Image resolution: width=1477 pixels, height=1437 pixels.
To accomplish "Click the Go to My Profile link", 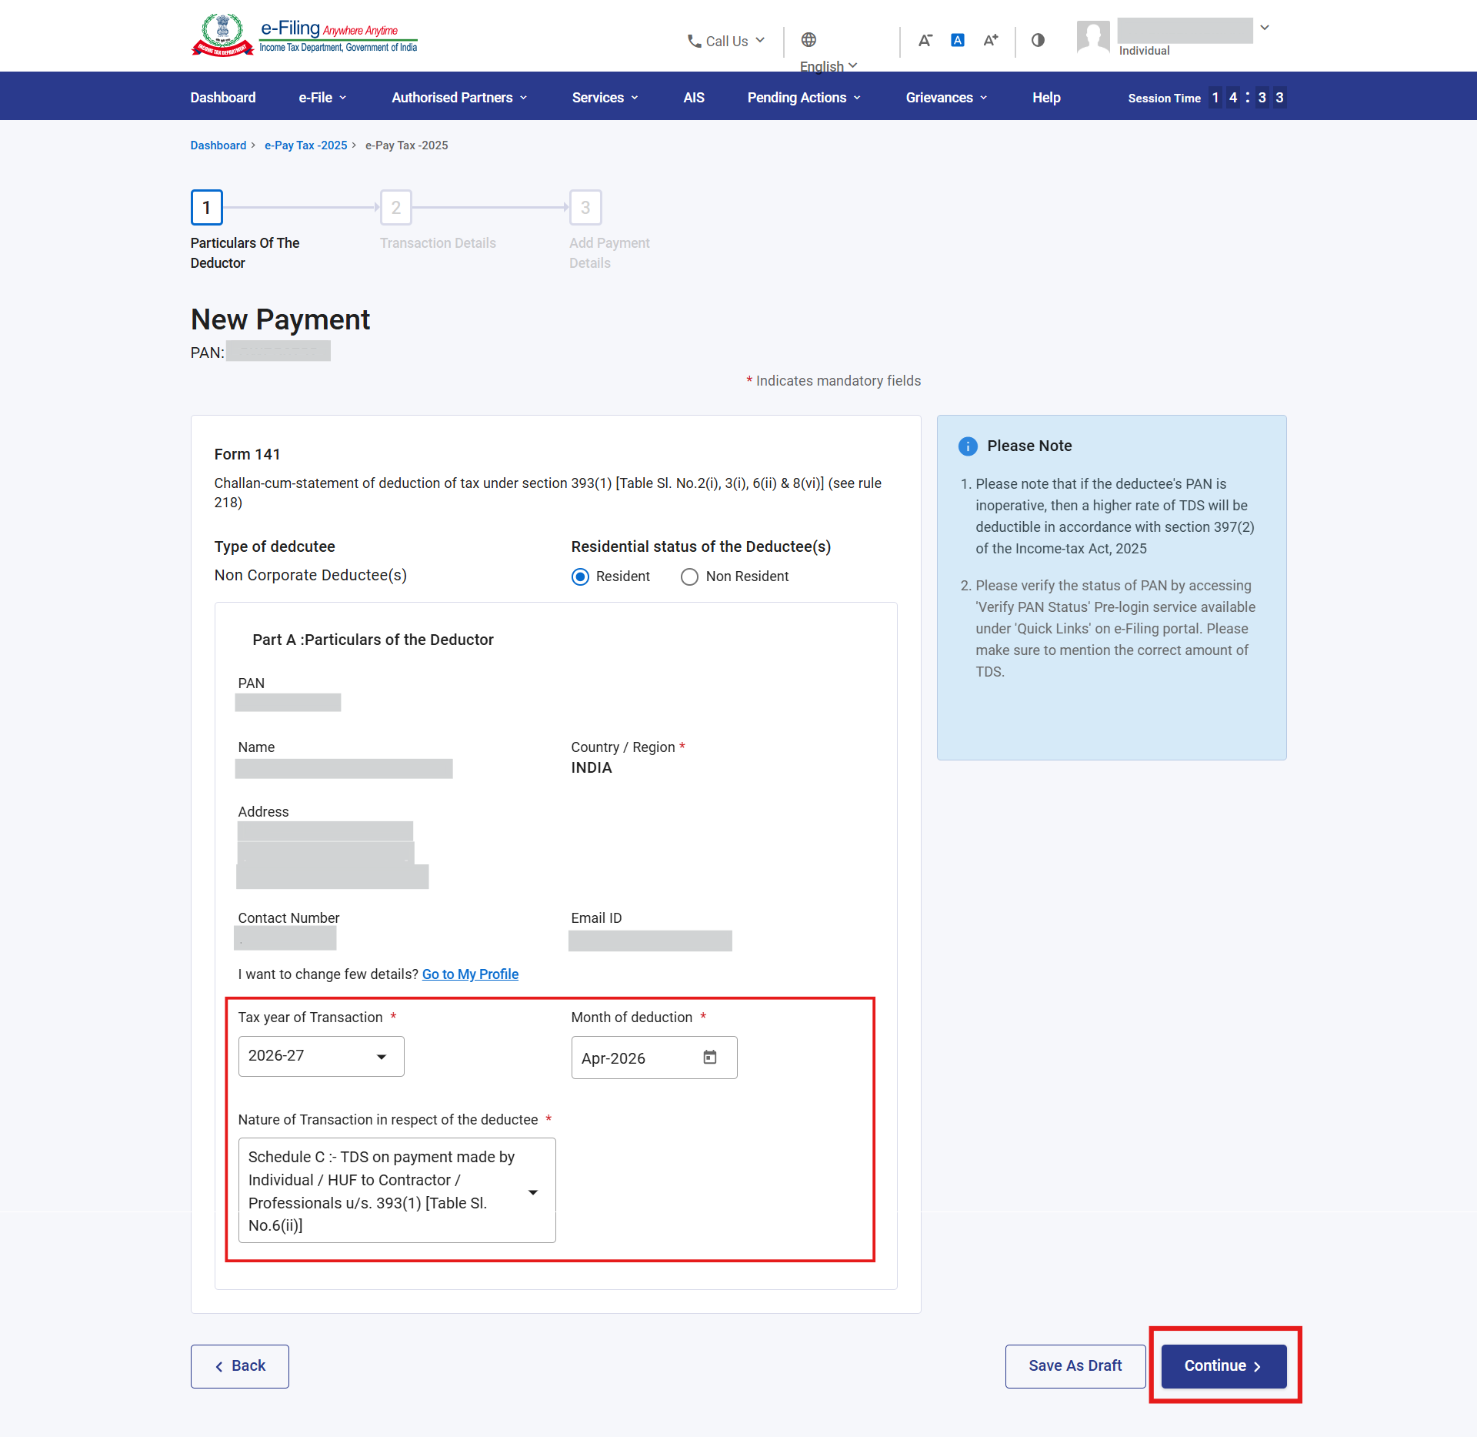I will tap(470, 974).
